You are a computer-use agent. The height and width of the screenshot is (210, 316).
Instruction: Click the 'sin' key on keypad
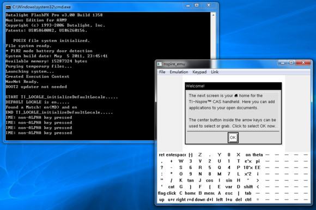[229, 181]
